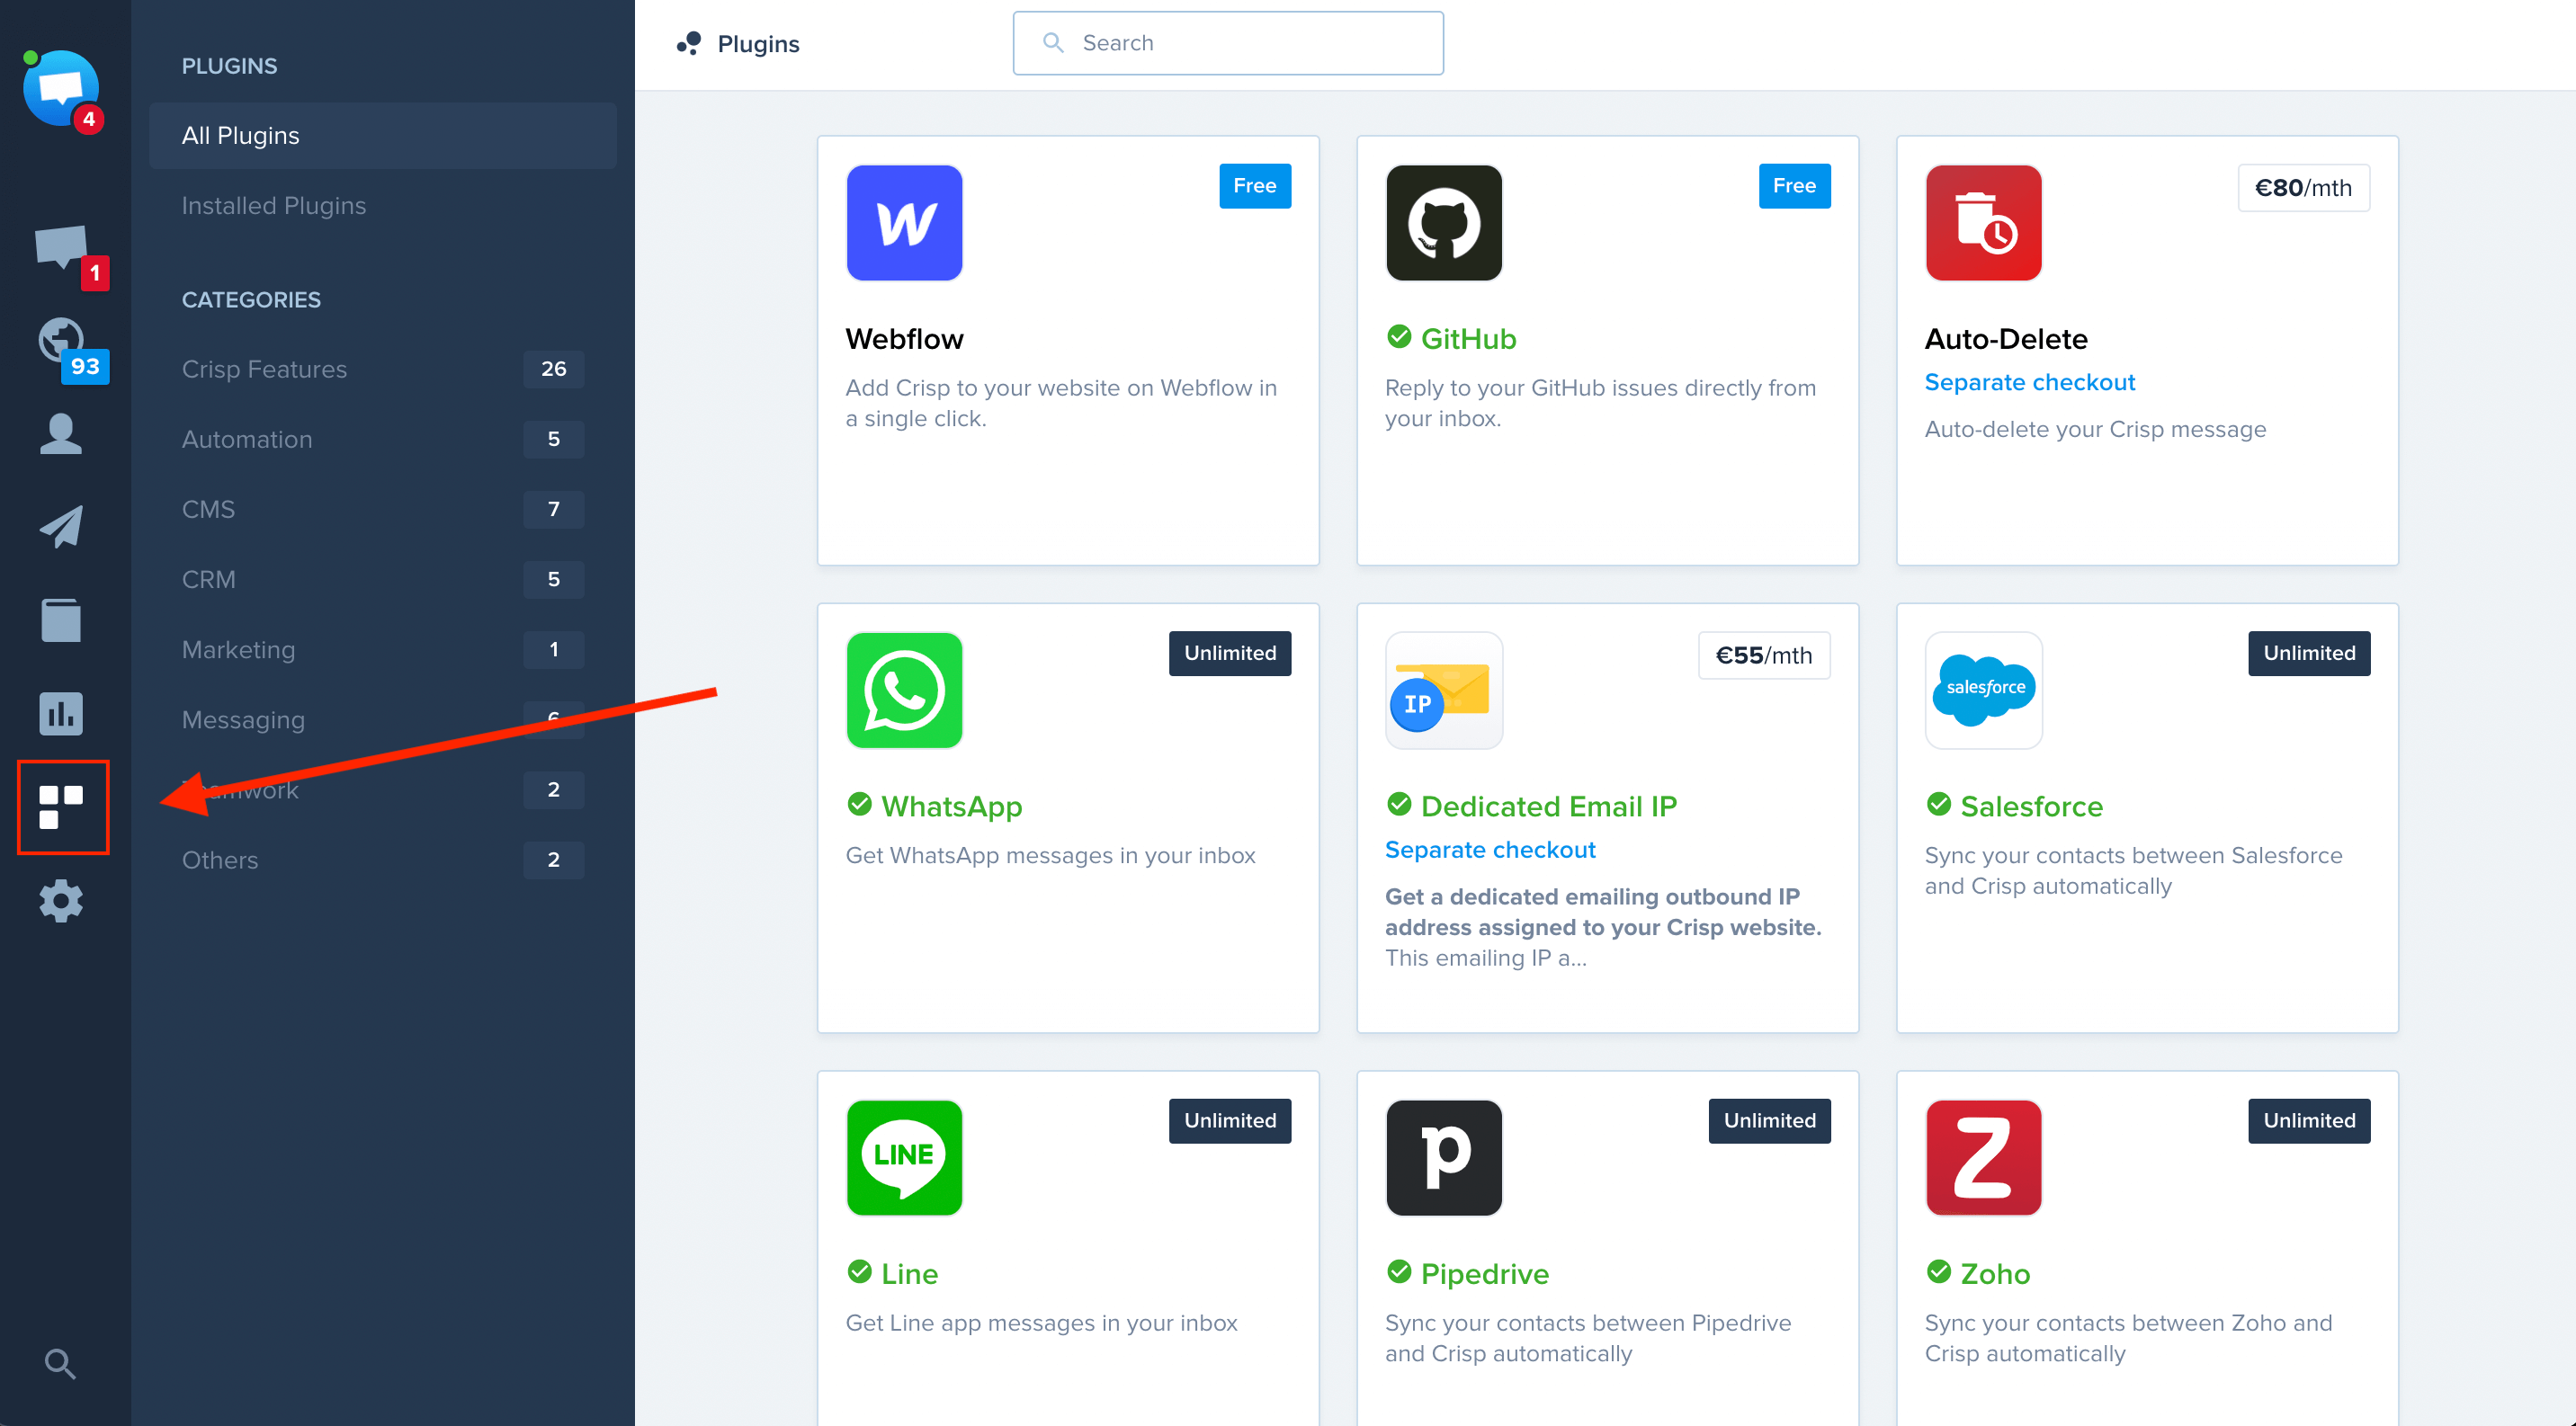This screenshot has height=1426, width=2576.
Task: Select the All Plugins menu item
Action: click(x=383, y=136)
